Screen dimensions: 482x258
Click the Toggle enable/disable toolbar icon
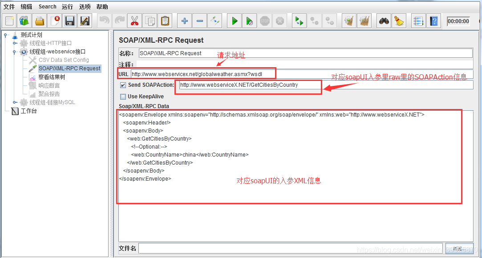(x=215, y=21)
